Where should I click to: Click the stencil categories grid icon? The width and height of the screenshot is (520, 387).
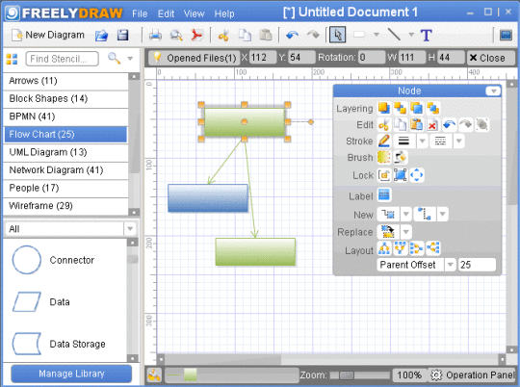coord(12,59)
